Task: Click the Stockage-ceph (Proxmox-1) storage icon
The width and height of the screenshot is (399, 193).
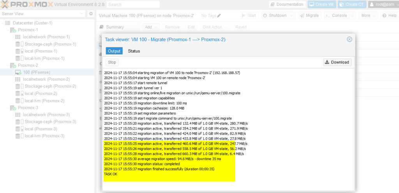Action: pyautogui.click(x=19, y=44)
